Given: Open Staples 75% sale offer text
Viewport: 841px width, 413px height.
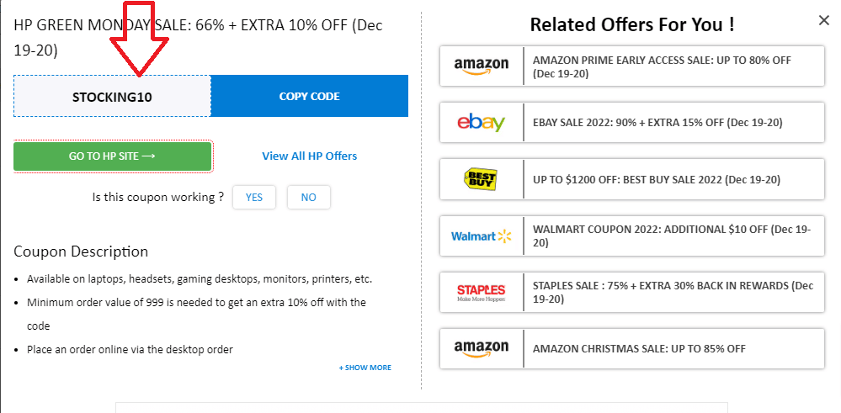Looking at the screenshot, I should point(673,293).
